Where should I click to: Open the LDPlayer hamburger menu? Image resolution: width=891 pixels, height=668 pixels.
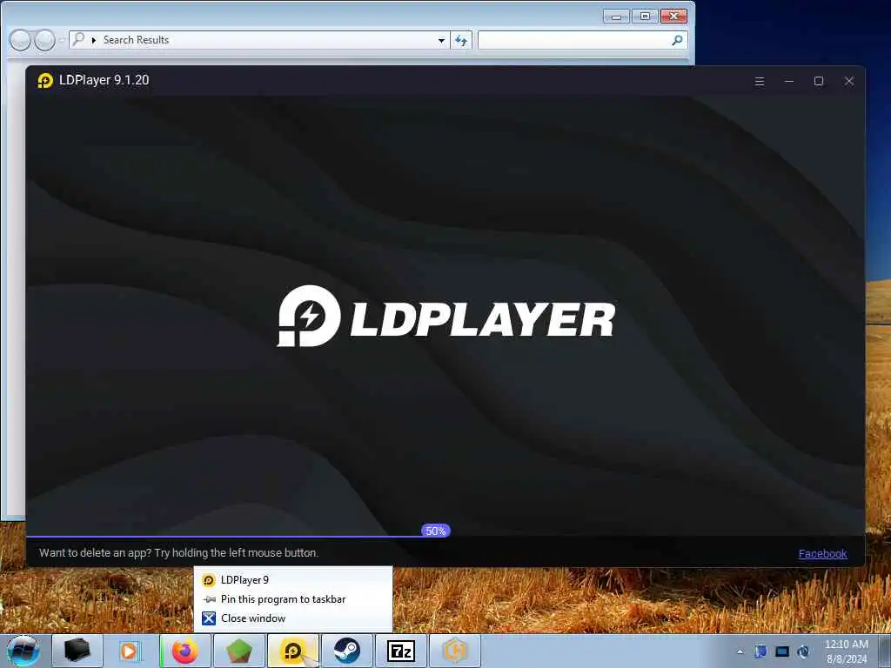(x=759, y=81)
